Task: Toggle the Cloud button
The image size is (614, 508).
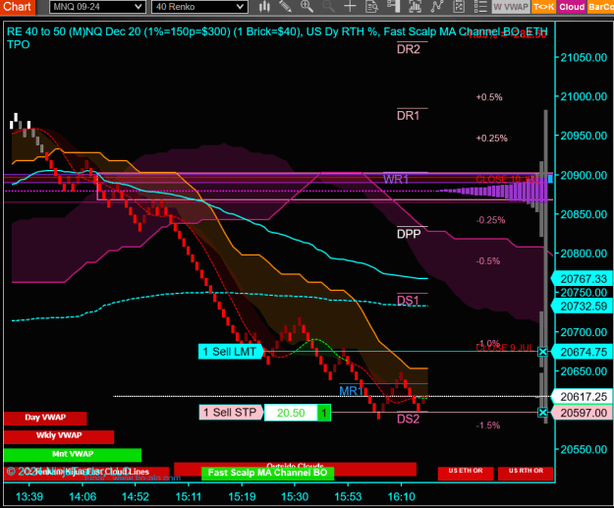Action: tap(572, 7)
